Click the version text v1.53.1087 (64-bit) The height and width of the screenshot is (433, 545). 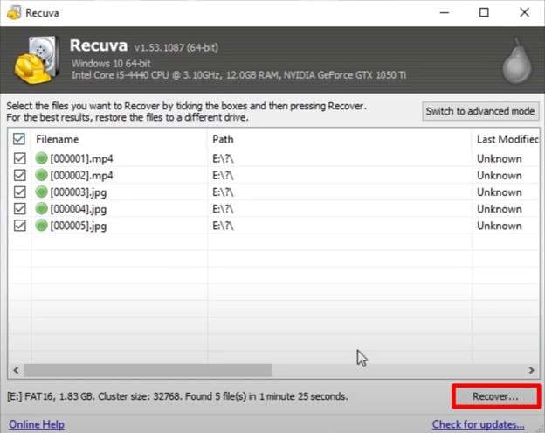pos(176,47)
